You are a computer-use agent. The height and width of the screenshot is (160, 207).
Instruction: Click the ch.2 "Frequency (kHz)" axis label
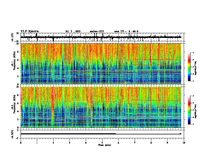[x=14, y=104]
